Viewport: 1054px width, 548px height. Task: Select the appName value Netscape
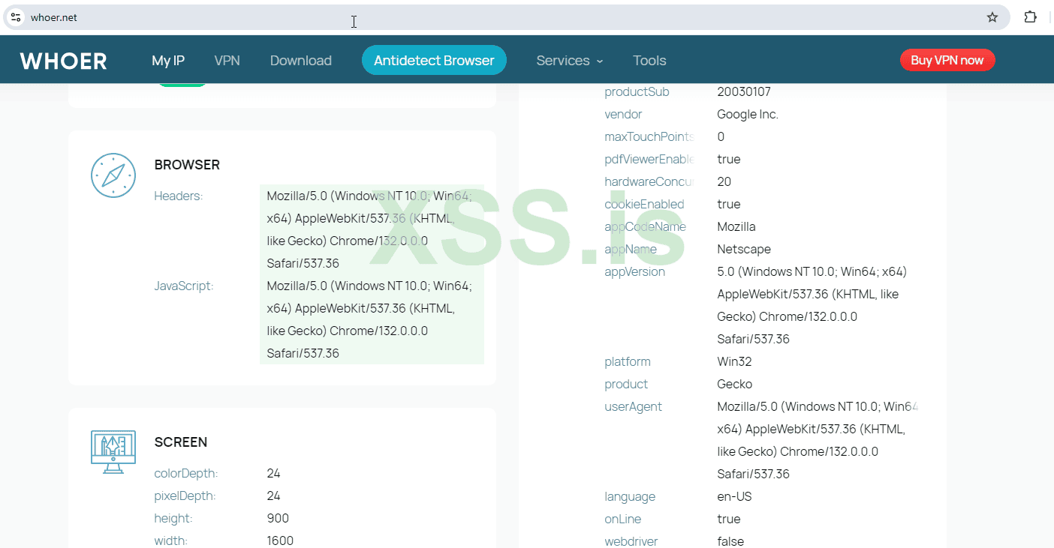[744, 249]
